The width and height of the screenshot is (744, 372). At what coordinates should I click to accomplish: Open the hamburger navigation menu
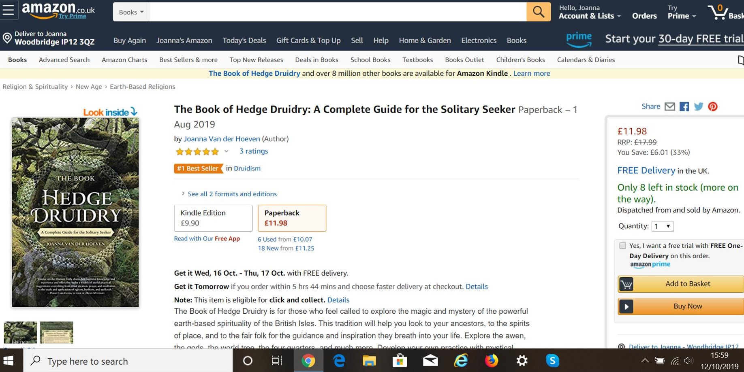pyautogui.click(x=8, y=10)
